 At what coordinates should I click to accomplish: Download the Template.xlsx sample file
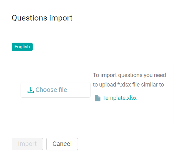(119, 98)
